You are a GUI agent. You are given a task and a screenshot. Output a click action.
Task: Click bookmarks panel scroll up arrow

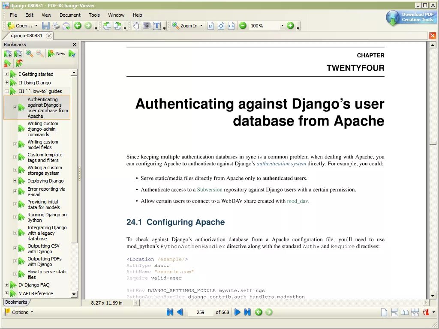[74, 73]
